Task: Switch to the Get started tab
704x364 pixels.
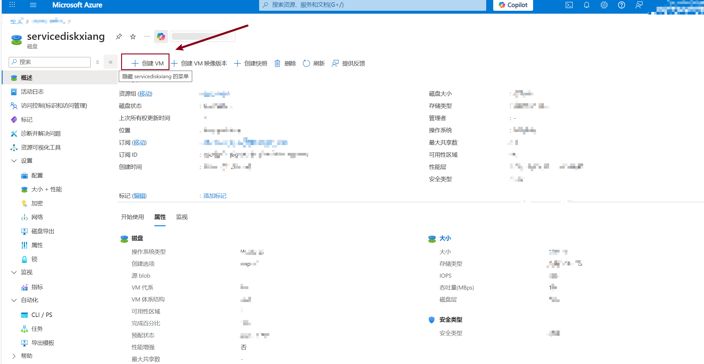Action: 132,217
